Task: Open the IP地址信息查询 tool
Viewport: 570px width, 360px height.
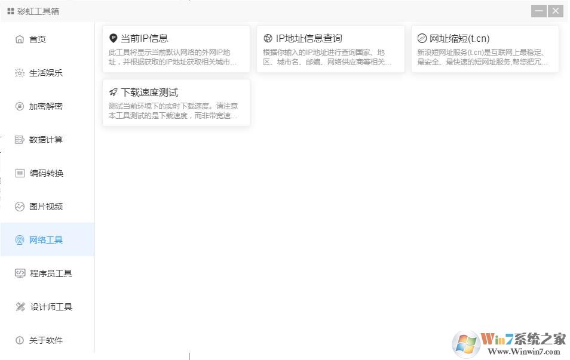Action: (x=330, y=49)
